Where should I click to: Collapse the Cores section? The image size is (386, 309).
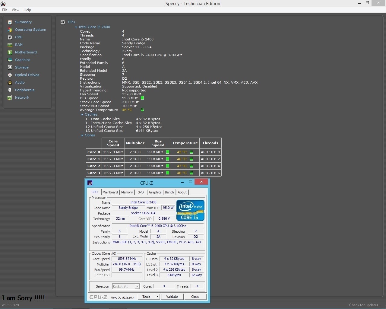(82, 135)
